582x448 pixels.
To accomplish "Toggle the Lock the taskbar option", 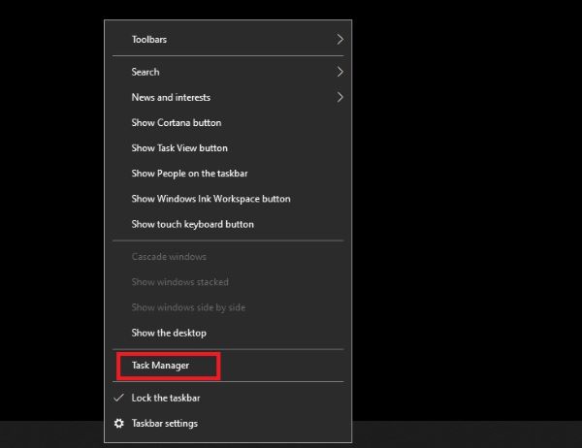I will tap(228, 398).
